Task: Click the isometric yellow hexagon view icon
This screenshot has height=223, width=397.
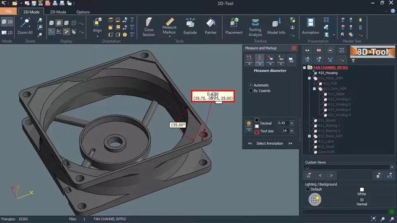Action: (125, 35)
